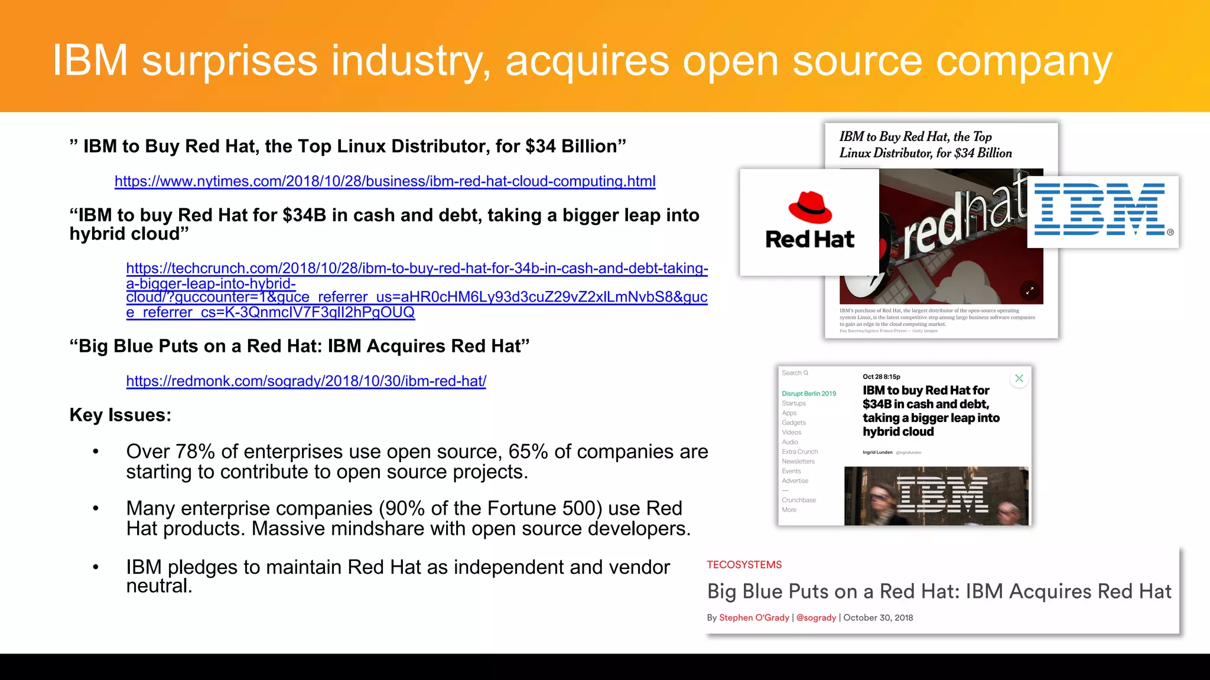The image size is (1210, 680).
Task: Open Newsletters in the TechCrunch sidebar
Action: (798, 462)
